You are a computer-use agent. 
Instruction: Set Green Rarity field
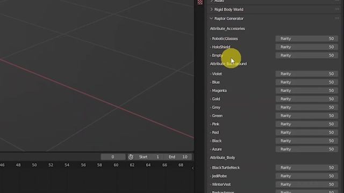307,116
